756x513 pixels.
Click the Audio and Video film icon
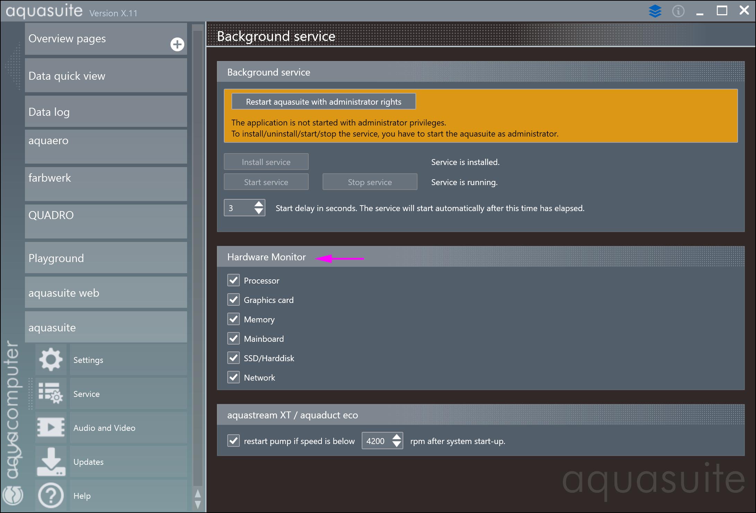click(51, 427)
